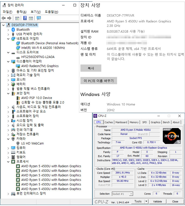Click the Specification field in CPU-Z
The height and width of the screenshot is (206, 185).
(x=147, y=148)
